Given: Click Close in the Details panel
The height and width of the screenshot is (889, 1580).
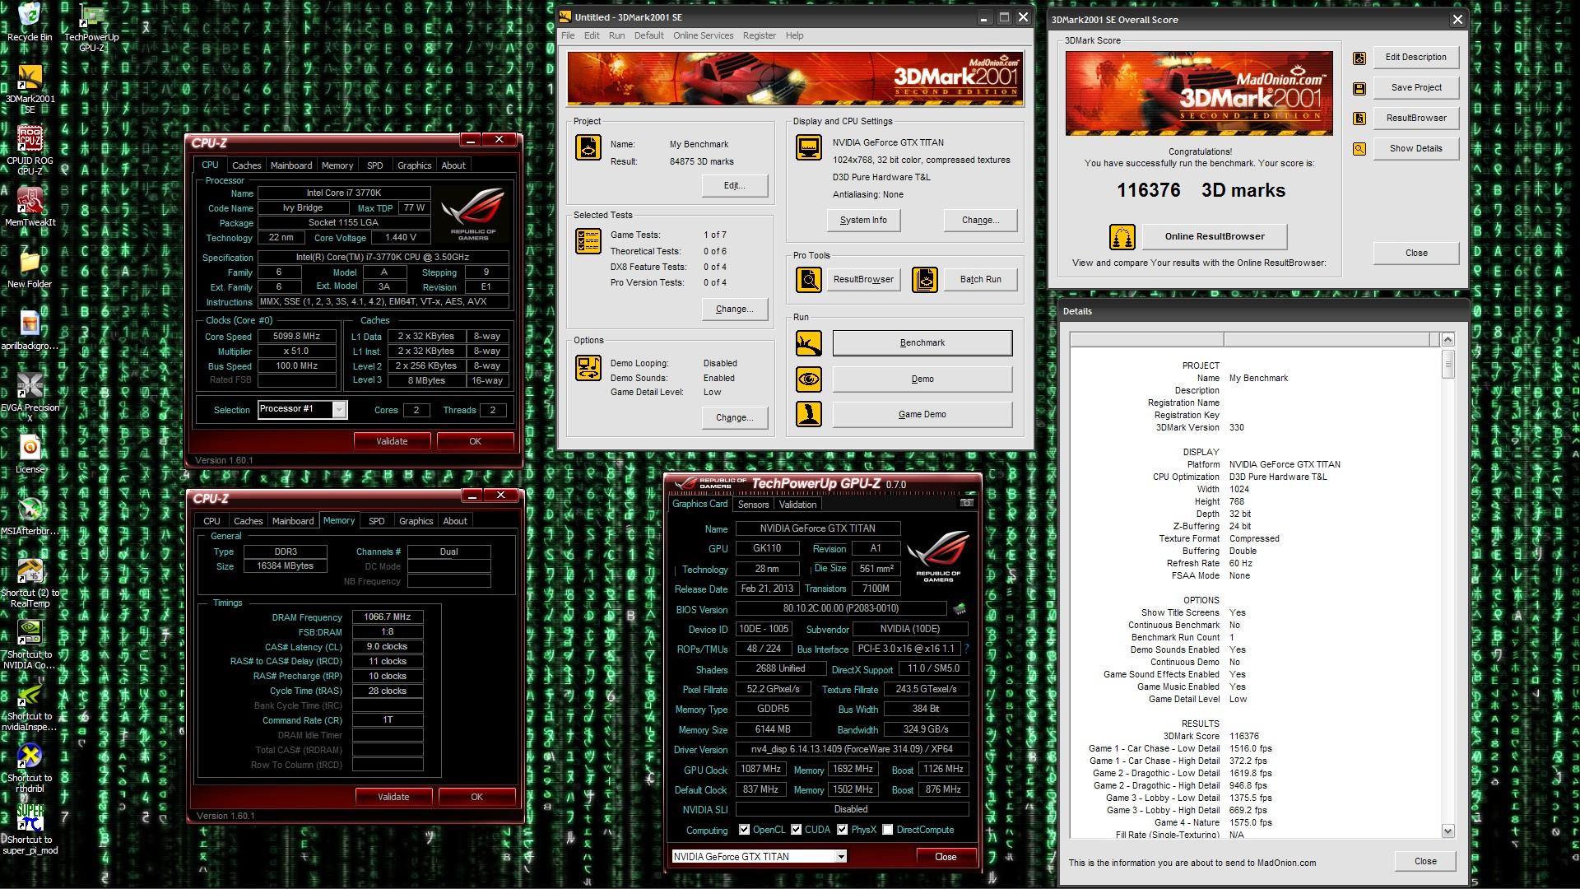Looking at the screenshot, I should point(1425,861).
